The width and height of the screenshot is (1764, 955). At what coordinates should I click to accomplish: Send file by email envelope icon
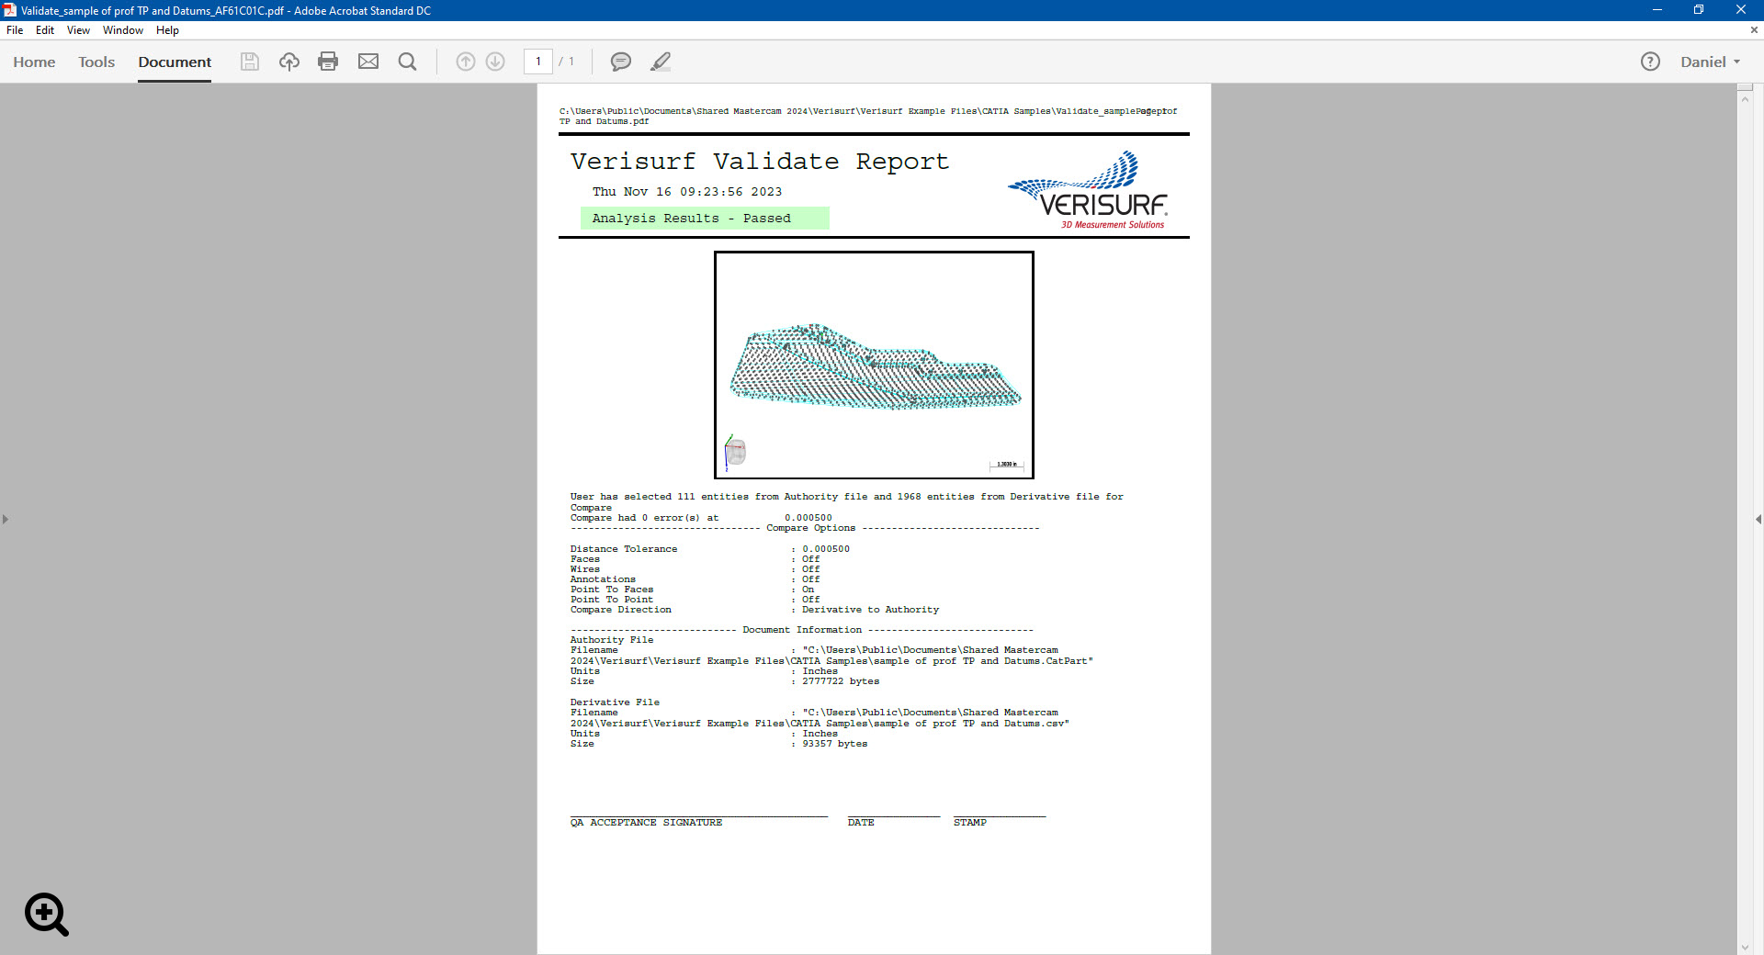368,62
